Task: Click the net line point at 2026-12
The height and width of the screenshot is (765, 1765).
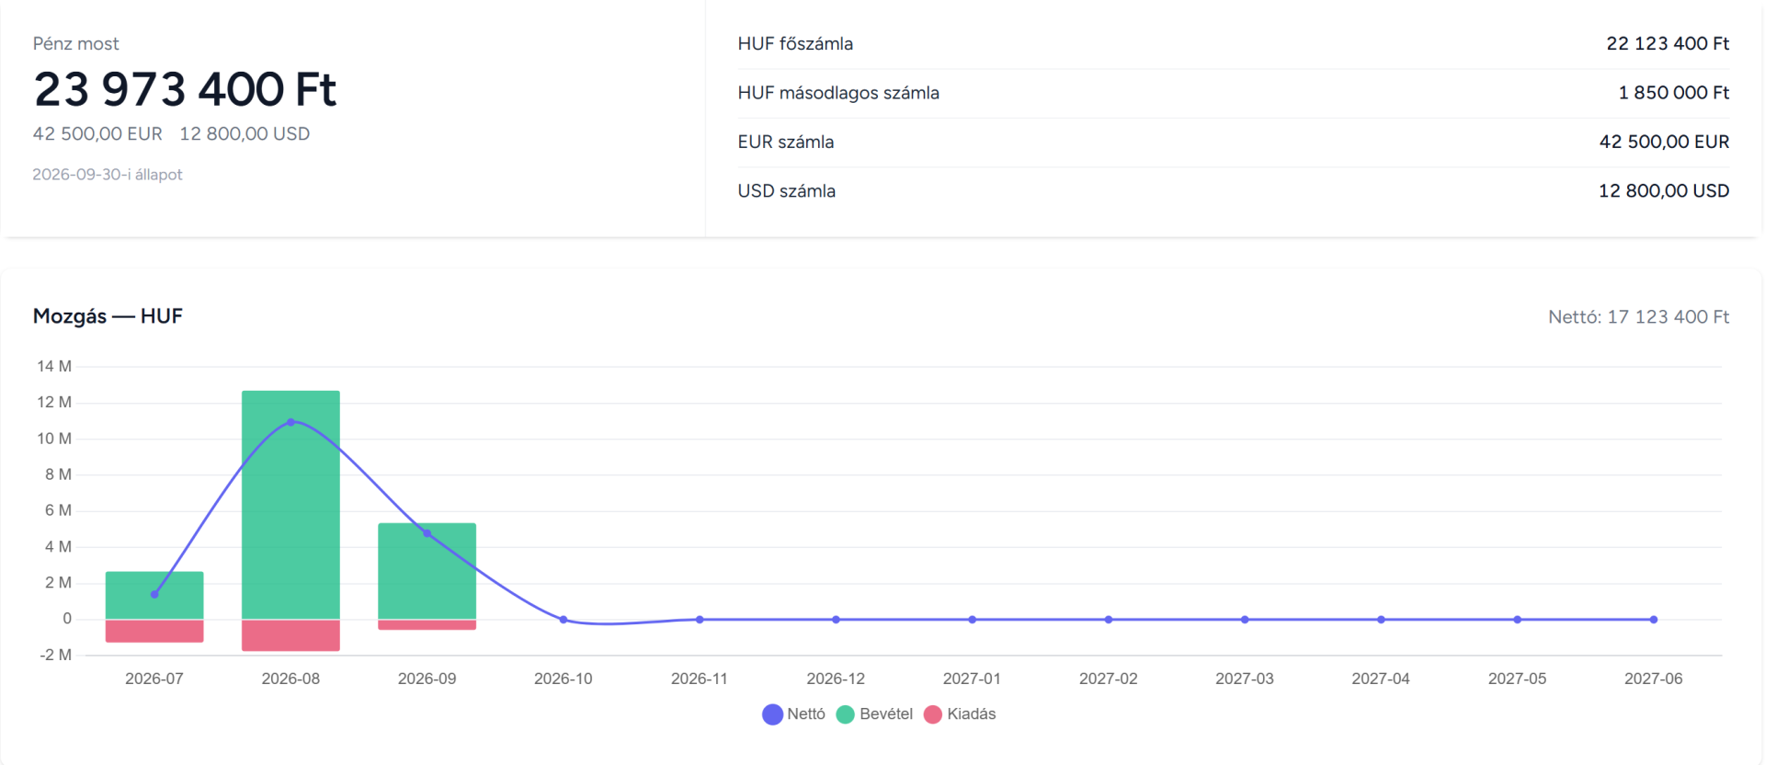Action: click(x=836, y=620)
